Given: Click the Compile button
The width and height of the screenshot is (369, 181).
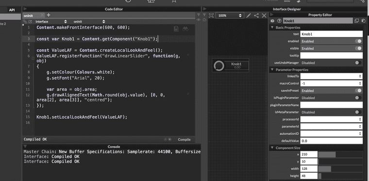Looking at the screenshot, I should 184,139.
